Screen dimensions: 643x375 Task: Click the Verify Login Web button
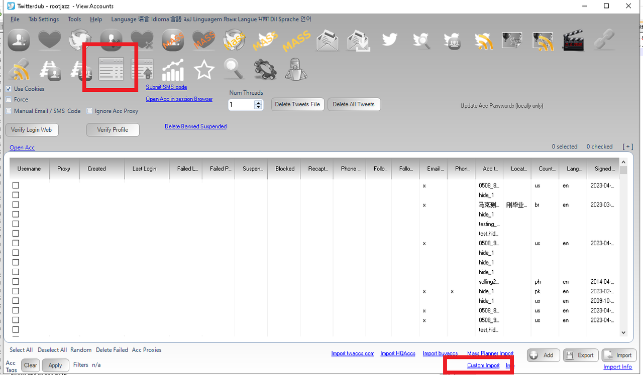point(32,129)
